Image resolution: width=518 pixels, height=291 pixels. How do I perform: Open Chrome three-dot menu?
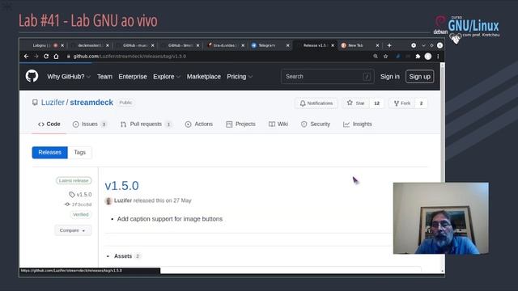coord(438,57)
